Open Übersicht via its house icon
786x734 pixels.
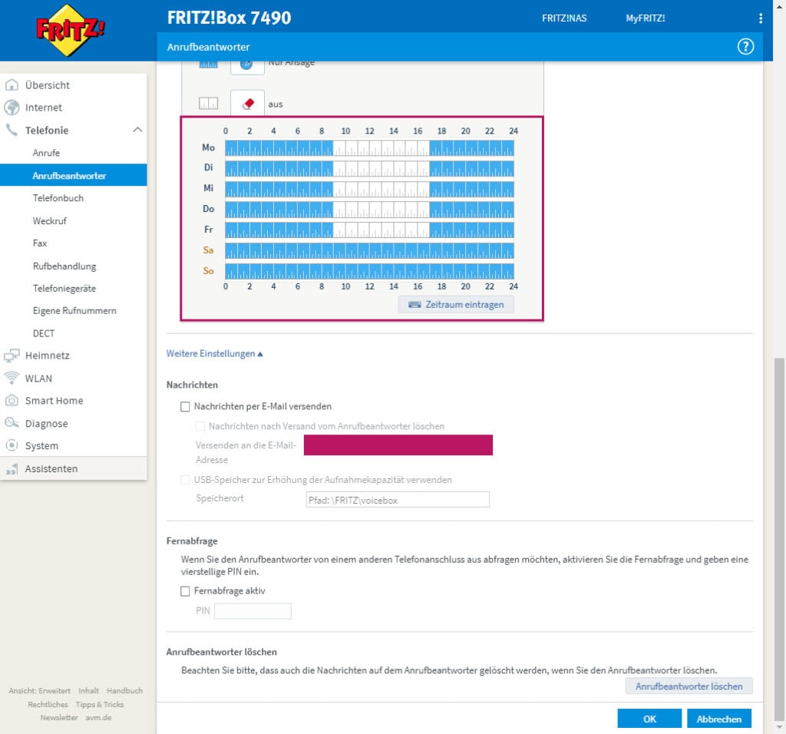pyautogui.click(x=12, y=85)
